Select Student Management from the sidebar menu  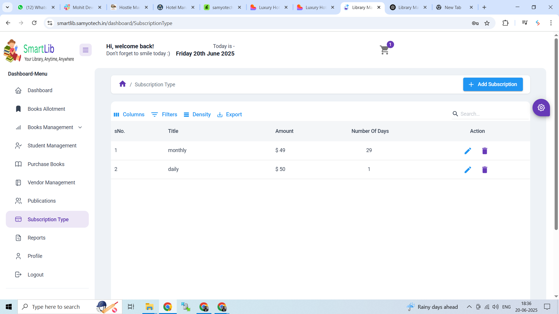(x=52, y=146)
